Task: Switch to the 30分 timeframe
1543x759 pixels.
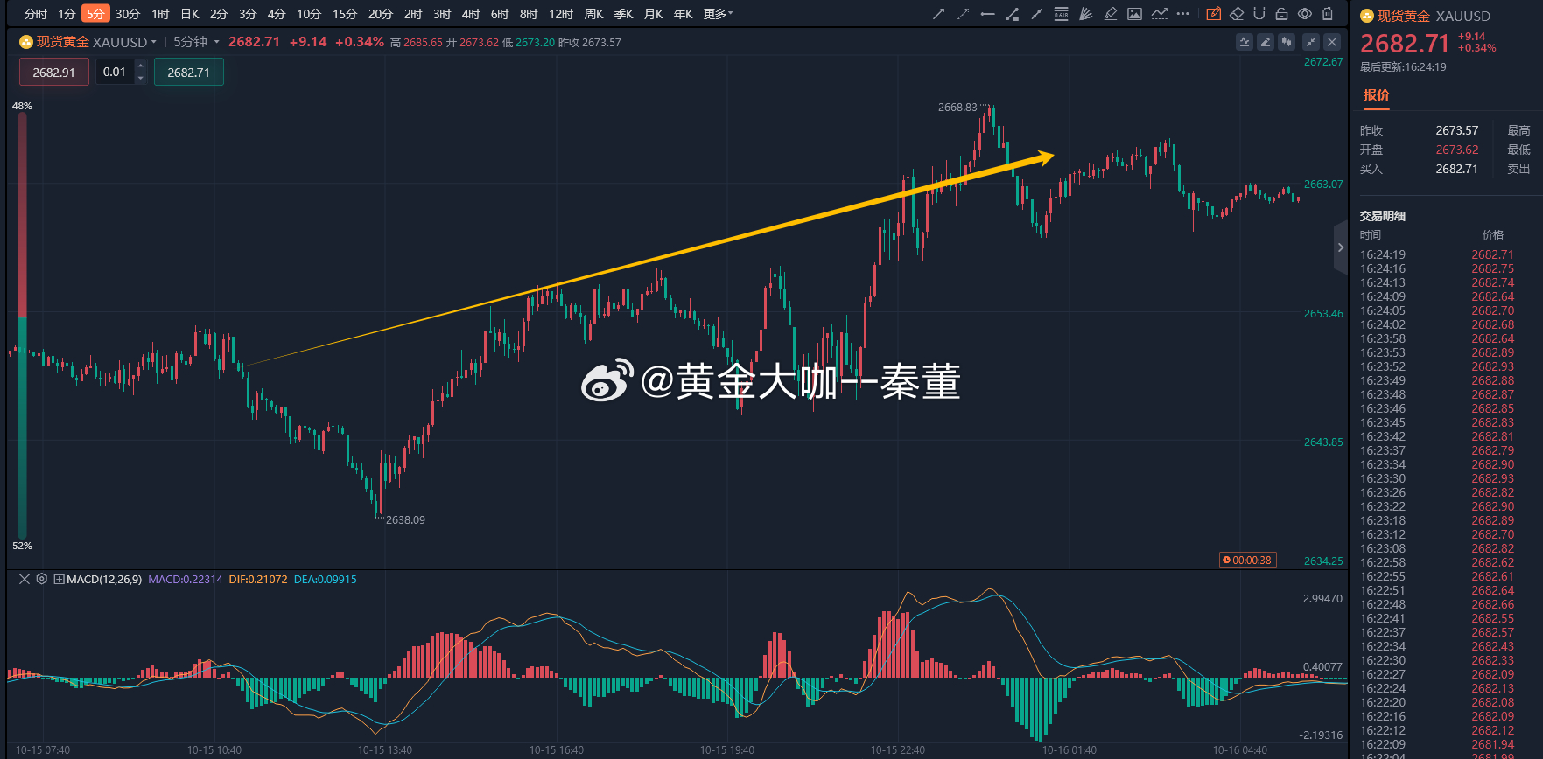Action: click(x=128, y=14)
